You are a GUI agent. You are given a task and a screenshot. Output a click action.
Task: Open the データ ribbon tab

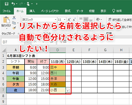click(x=80, y=11)
